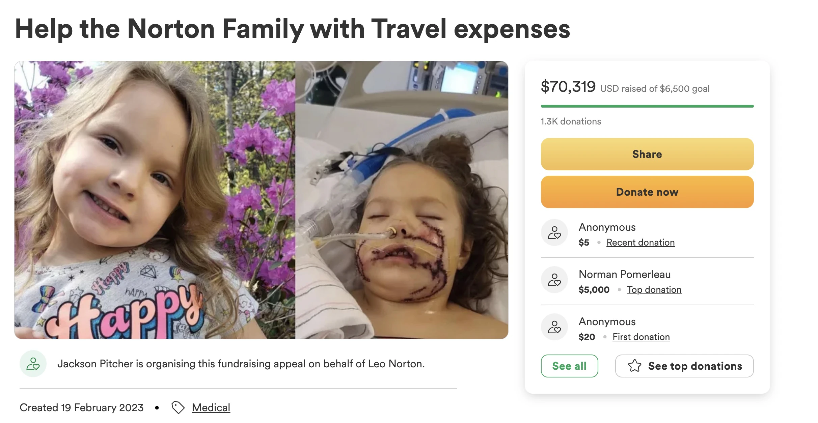Viewport: 818px width, 423px height.
Task: Select the Norman Pomerleau donor name
Action: (624, 274)
